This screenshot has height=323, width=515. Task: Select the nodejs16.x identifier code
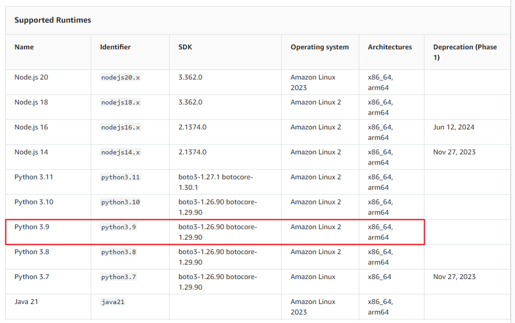coord(120,127)
